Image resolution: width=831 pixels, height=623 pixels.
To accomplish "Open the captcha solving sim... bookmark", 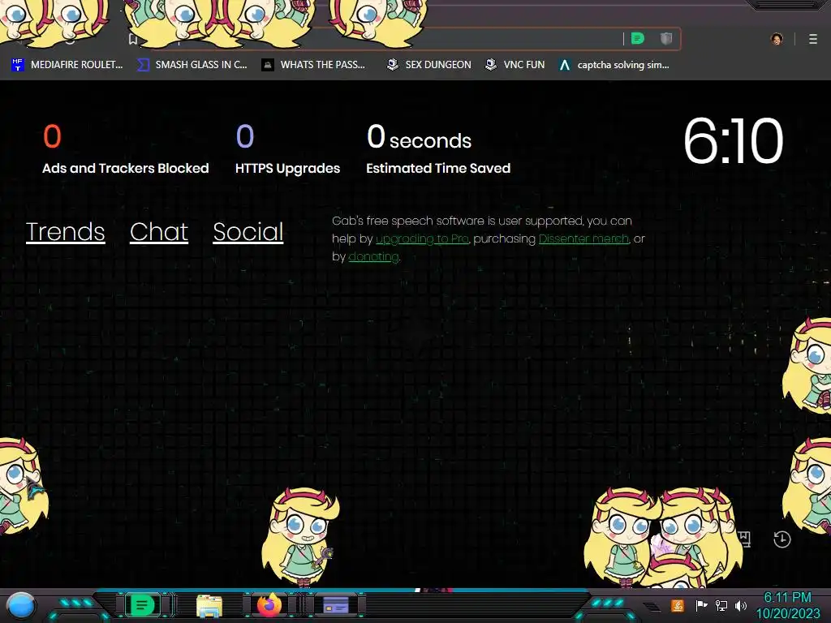I will (x=615, y=65).
